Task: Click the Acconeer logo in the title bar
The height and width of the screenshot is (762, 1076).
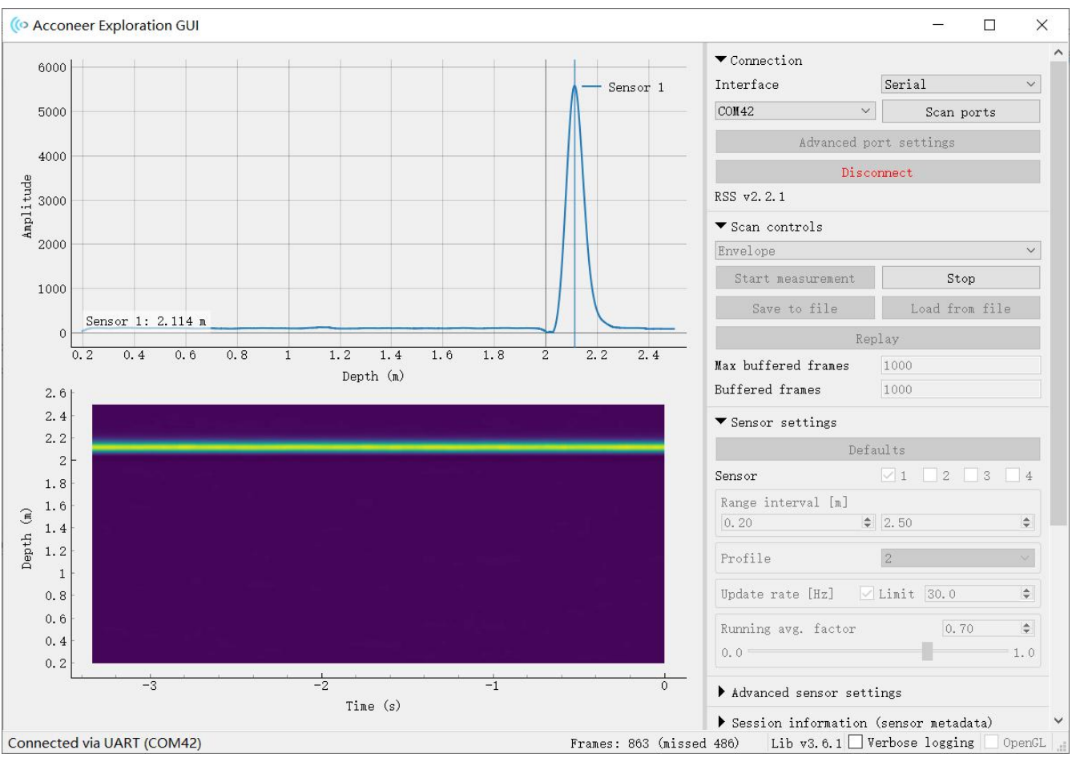Action: click(18, 26)
